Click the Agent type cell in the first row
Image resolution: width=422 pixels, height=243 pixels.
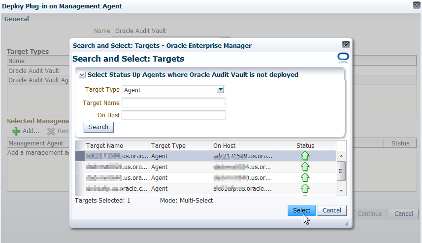[x=181, y=156]
